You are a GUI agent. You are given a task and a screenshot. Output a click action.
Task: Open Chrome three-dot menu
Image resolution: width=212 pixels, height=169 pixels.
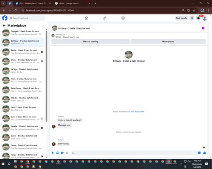(208, 11)
